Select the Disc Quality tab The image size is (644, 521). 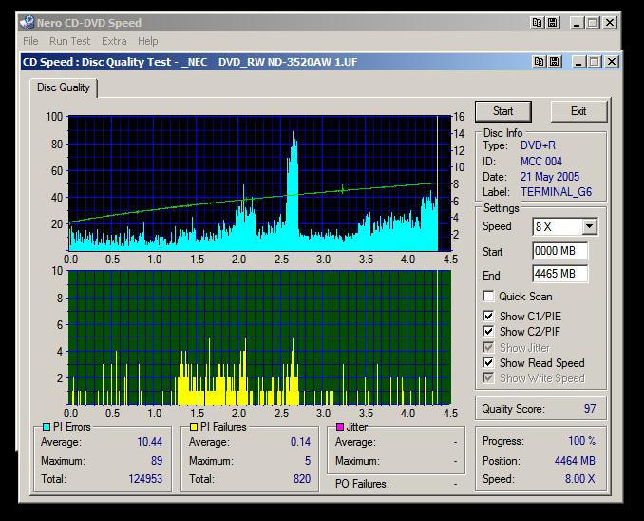click(64, 87)
